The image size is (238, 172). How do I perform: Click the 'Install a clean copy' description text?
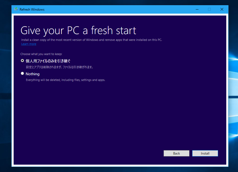point(92,40)
